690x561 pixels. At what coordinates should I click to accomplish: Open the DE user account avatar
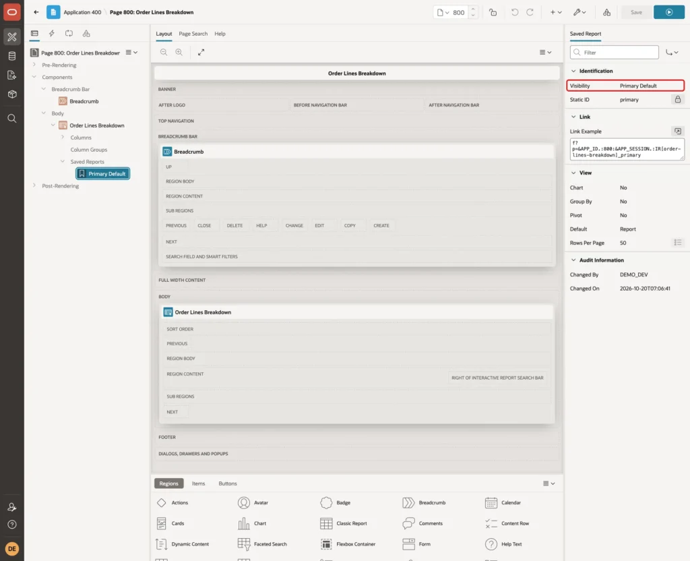coord(12,549)
